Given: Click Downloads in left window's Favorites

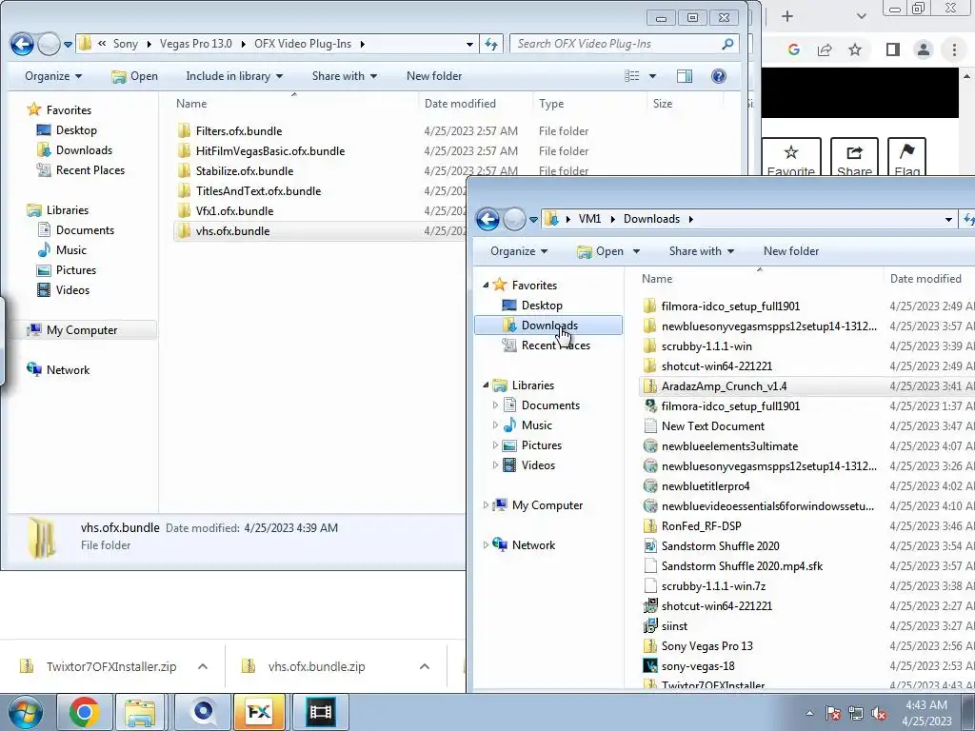Looking at the screenshot, I should (x=84, y=149).
